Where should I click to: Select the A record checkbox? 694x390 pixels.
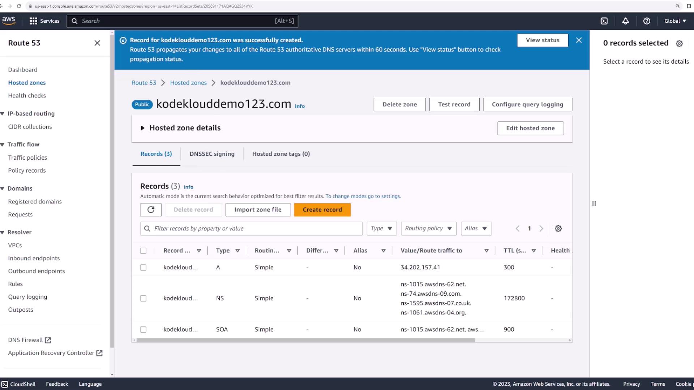(143, 268)
